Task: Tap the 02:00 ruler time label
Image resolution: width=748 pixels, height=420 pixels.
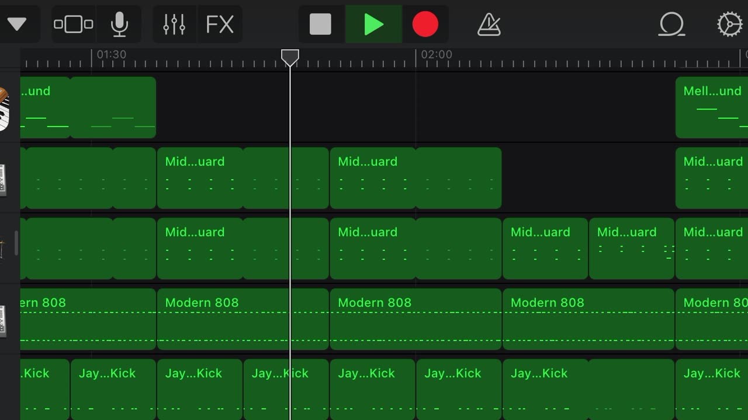Action: click(437, 54)
